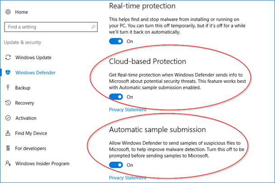
Task: Click the Activation checkmark circle icon
Action: pyautogui.click(x=8, y=118)
